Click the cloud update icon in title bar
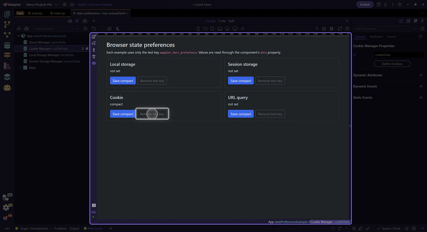The height and width of the screenshot is (232, 427). [x=72, y=4]
